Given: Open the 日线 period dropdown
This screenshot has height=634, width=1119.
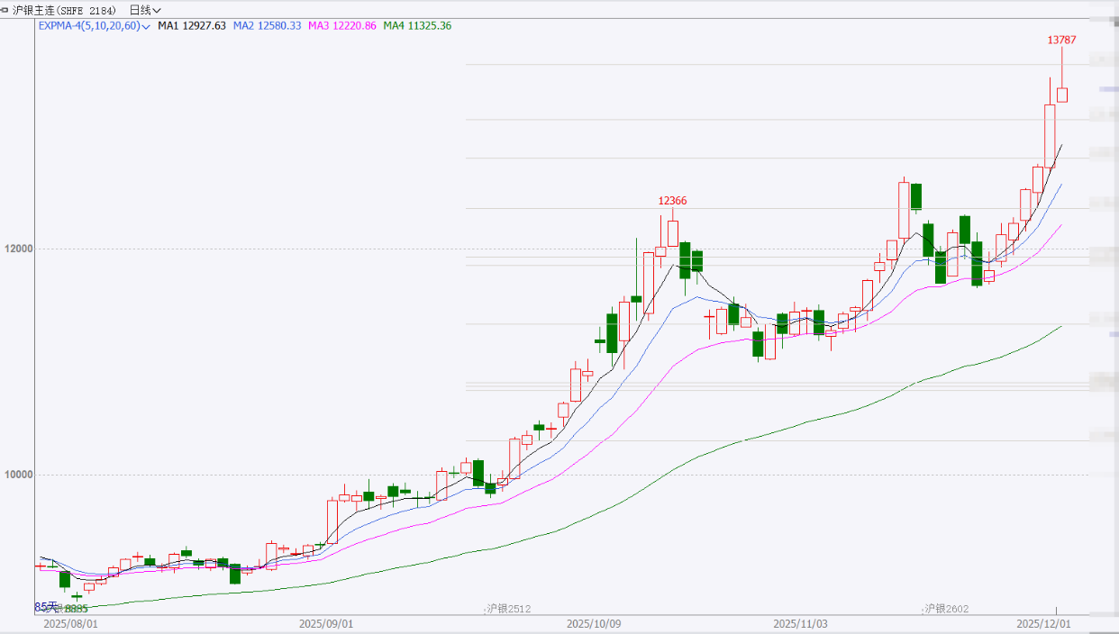Looking at the screenshot, I should coord(145,10).
